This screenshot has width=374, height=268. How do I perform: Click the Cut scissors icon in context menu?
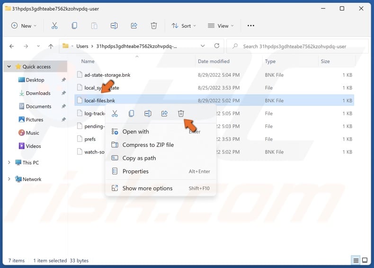point(115,114)
